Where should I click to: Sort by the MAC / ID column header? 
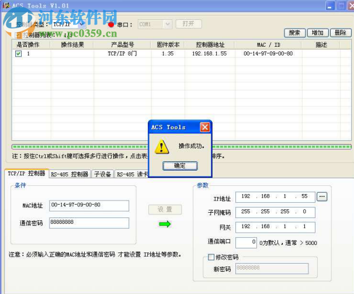point(269,45)
